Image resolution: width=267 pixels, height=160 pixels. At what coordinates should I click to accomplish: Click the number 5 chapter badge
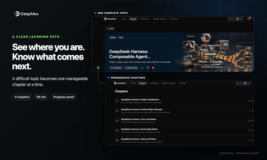click(117, 140)
